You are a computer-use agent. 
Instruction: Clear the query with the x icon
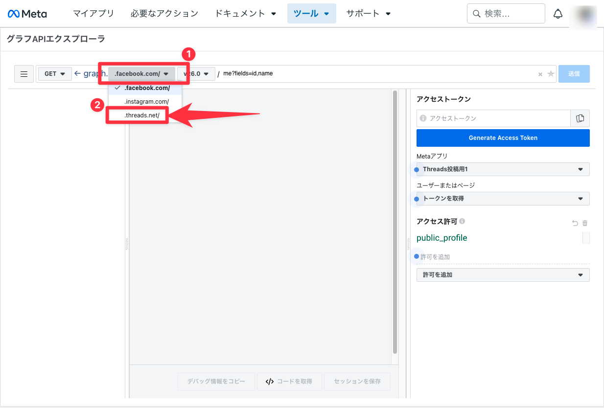click(540, 74)
